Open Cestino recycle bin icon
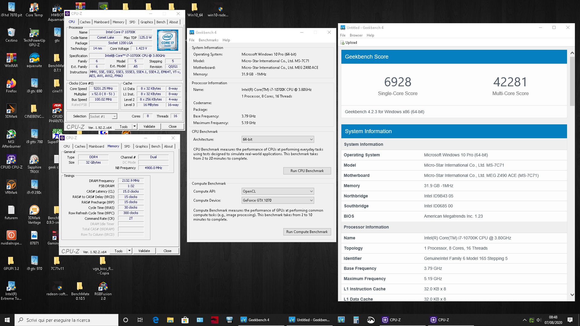Image resolution: width=580 pixels, height=326 pixels. (x=11, y=35)
